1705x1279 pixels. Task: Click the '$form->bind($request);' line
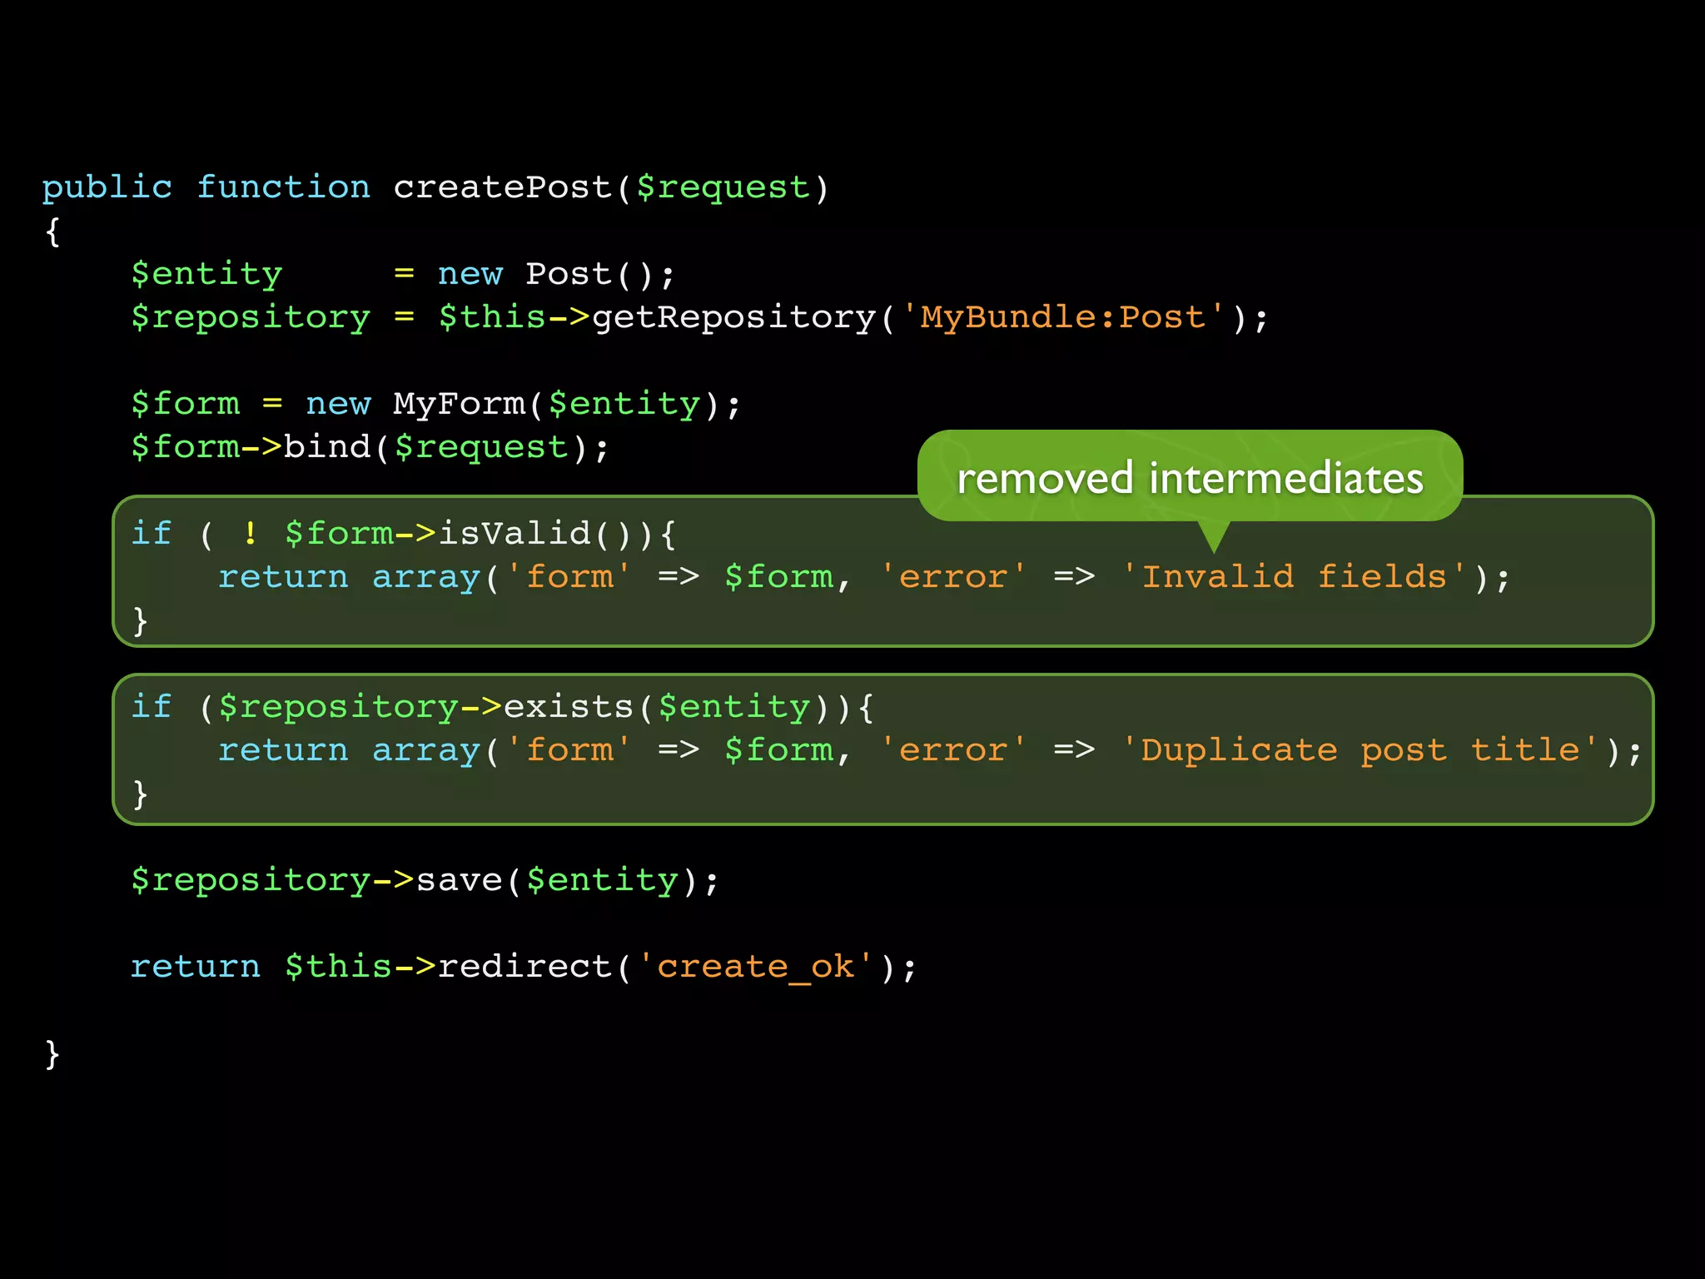pos(370,448)
